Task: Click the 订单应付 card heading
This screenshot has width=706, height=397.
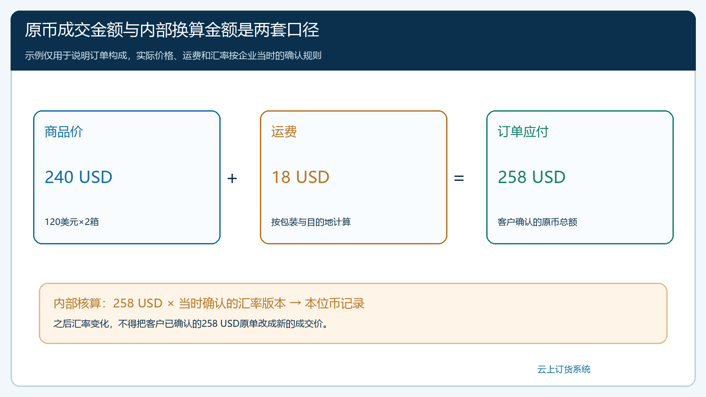Action: [x=523, y=131]
